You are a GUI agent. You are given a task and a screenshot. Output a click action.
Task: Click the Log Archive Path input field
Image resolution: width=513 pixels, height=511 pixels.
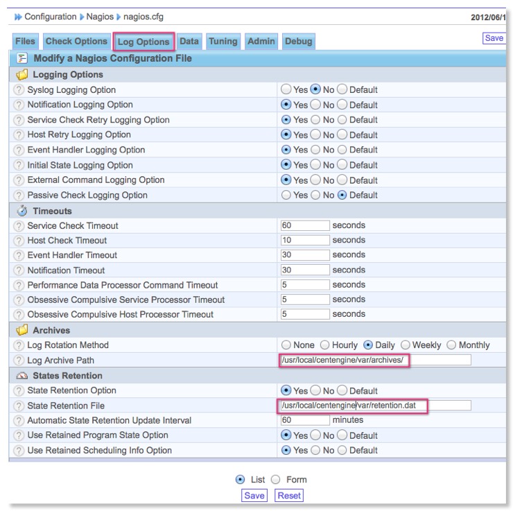[x=374, y=360]
